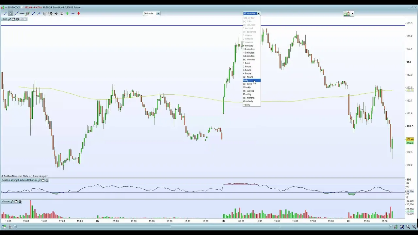Choose 30 minutes timeframe

[x=251, y=56]
